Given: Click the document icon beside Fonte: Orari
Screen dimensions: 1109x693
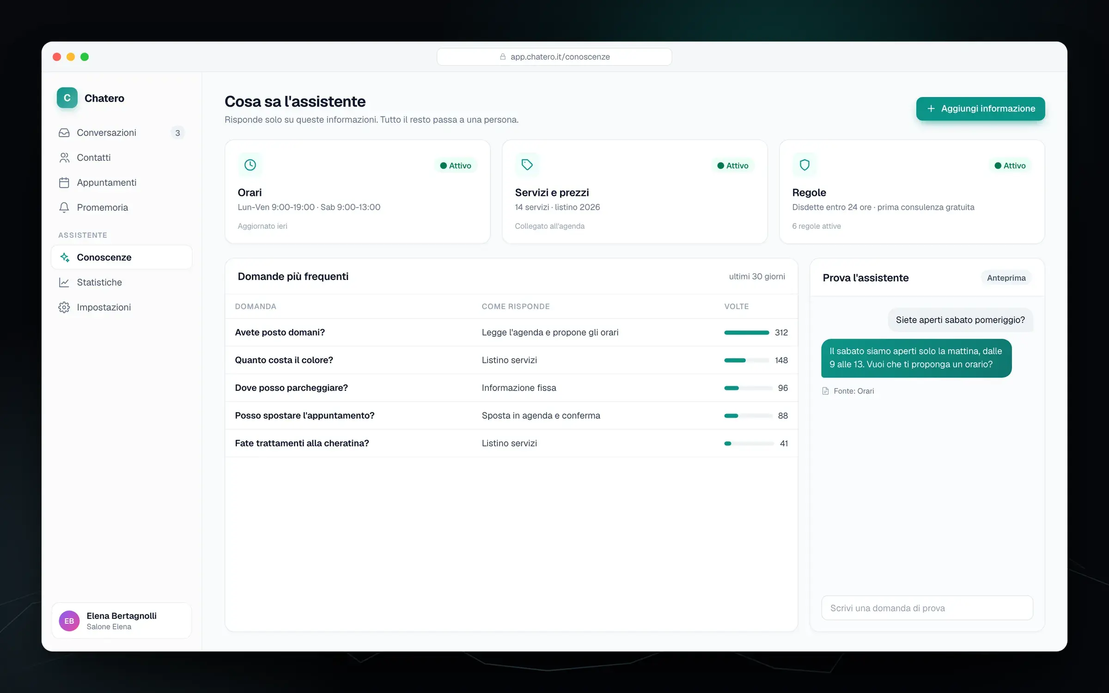Looking at the screenshot, I should (x=826, y=391).
